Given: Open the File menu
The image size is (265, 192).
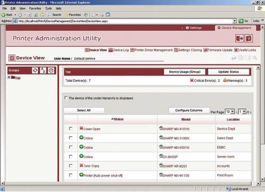Looking at the screenshot, I should pyautogui.click(x=4, y=9).
